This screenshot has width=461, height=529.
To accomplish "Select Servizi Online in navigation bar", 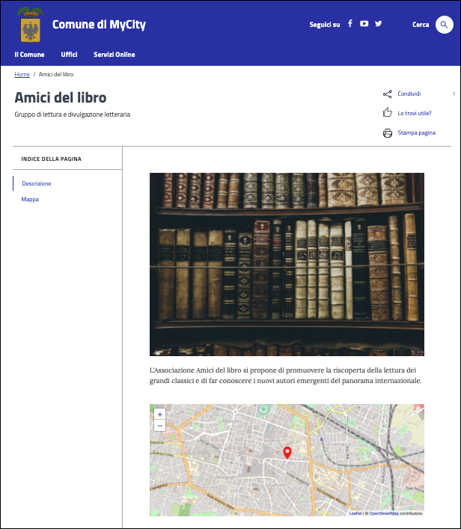I will (x=114, y=55).
